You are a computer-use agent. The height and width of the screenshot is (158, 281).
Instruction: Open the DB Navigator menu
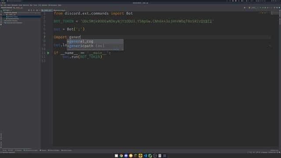(x=53, y=5)
